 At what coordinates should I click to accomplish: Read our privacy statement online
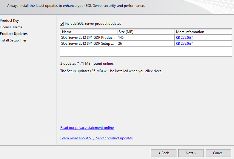pyautogui.click(x=87, y=128)
